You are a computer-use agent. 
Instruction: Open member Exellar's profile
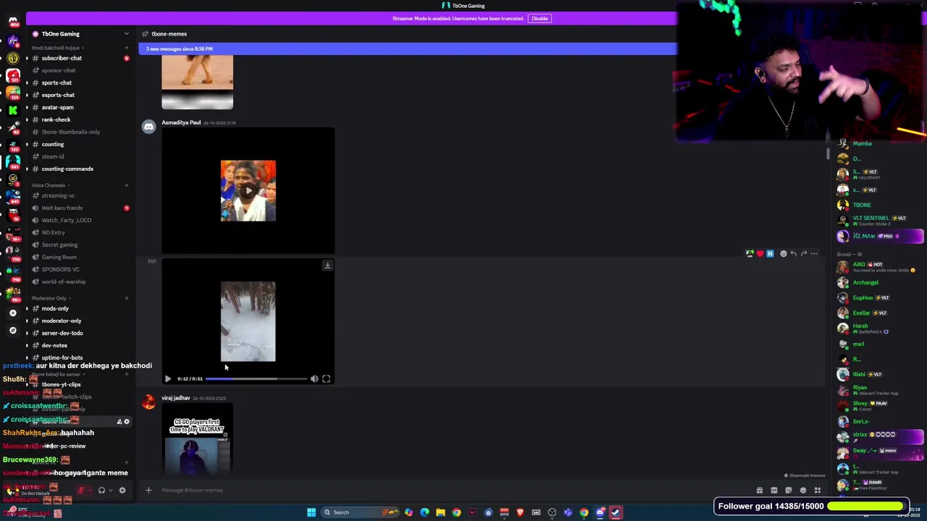click(x=880, y=313)
